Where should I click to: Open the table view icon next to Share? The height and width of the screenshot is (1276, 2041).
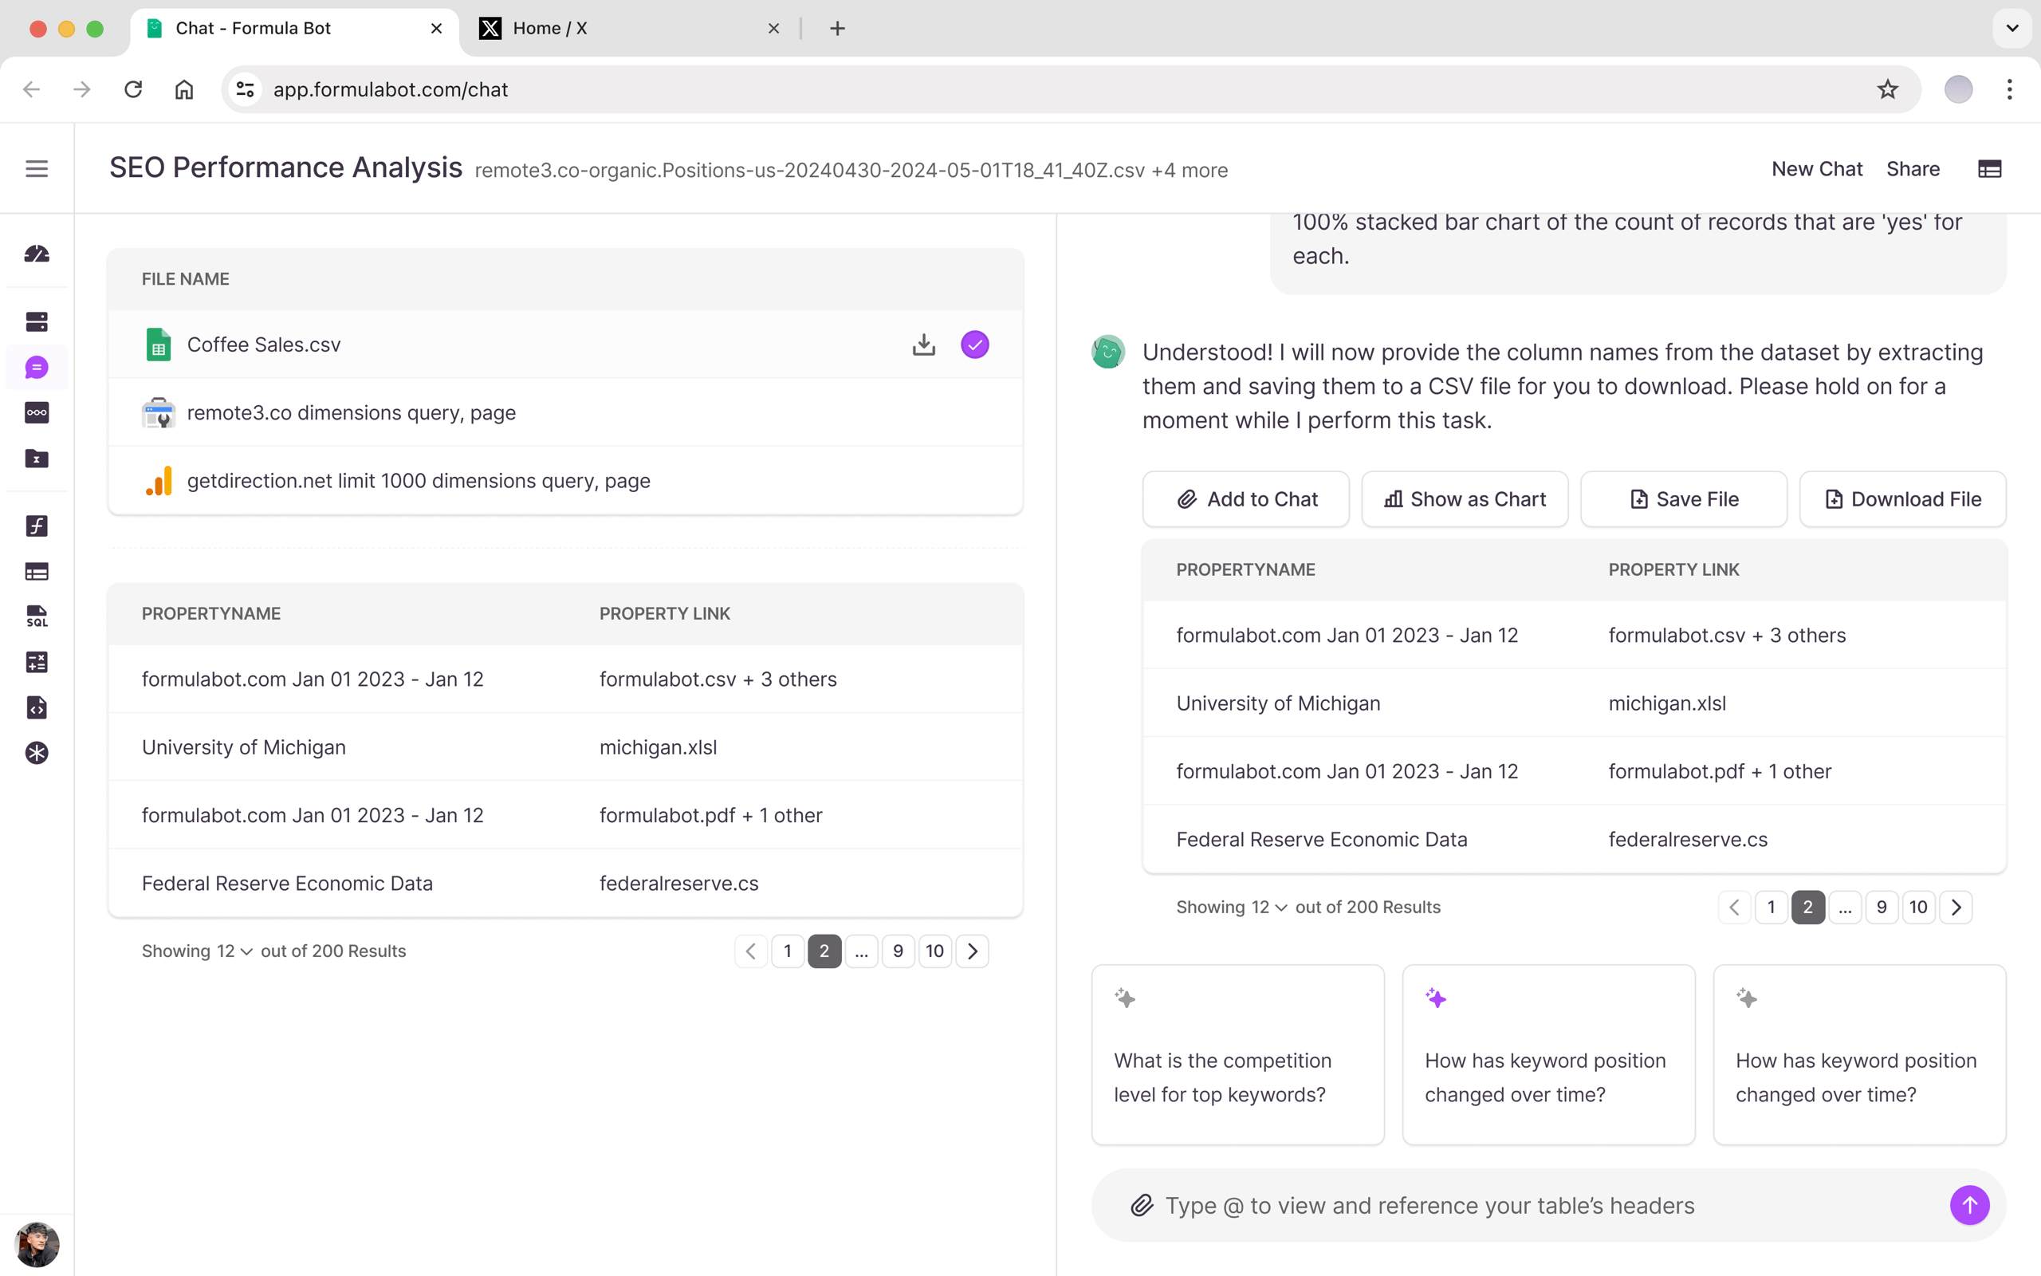pos(1989,169)
